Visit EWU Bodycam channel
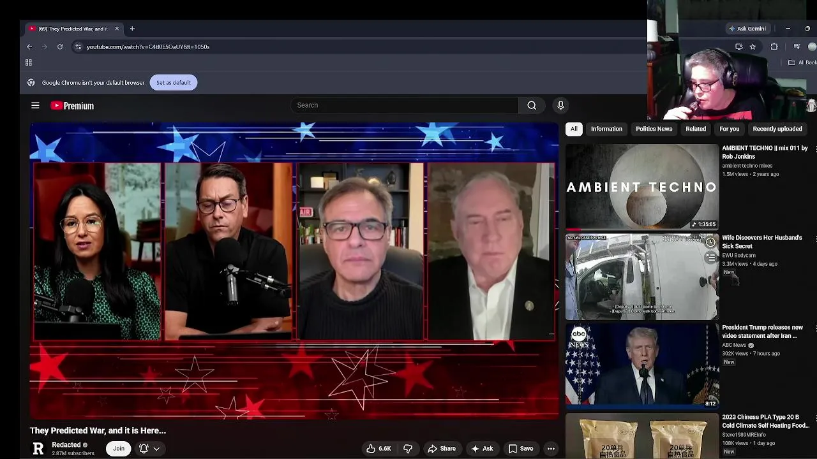The image size is (817, 459). (x=738, y=255)
